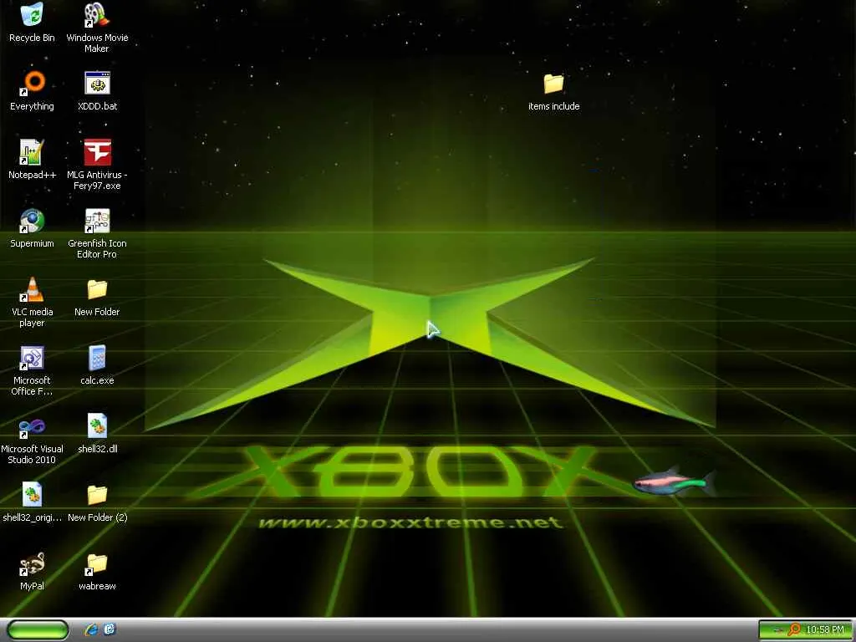Click the orange magnifier tray icon

(794, 629)
